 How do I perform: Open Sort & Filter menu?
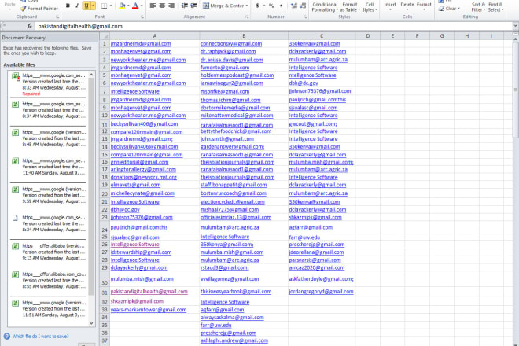tap(478, 7)
